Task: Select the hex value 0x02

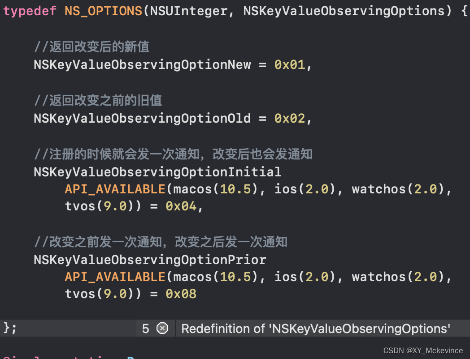Action: tap(290, 118)
